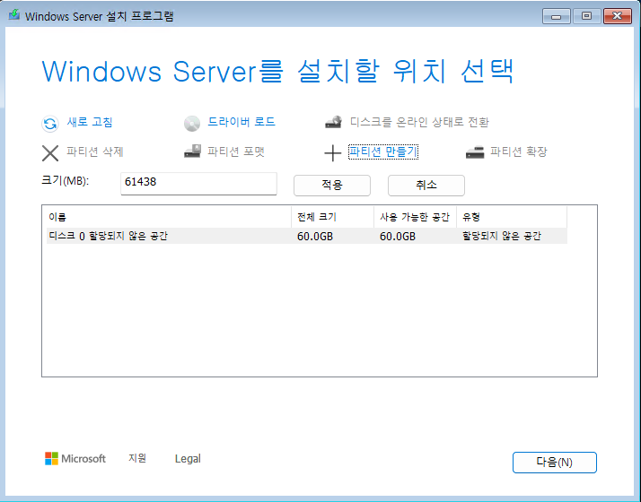Proceed with the 다음(N) button
641x502 pixels.
554,463
